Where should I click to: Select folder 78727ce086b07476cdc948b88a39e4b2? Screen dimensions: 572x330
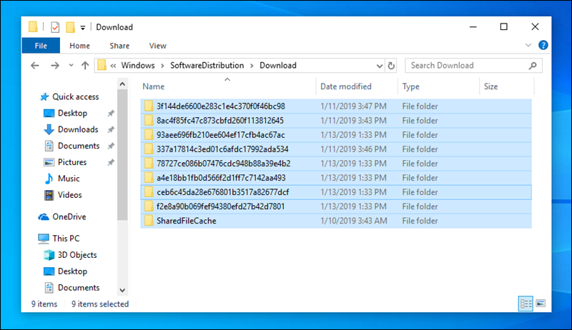tap(335, 164)
